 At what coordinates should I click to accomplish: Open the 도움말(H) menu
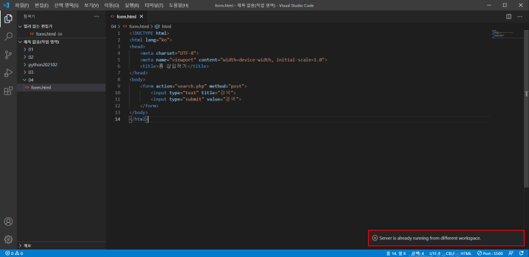[x=179, y=5]
